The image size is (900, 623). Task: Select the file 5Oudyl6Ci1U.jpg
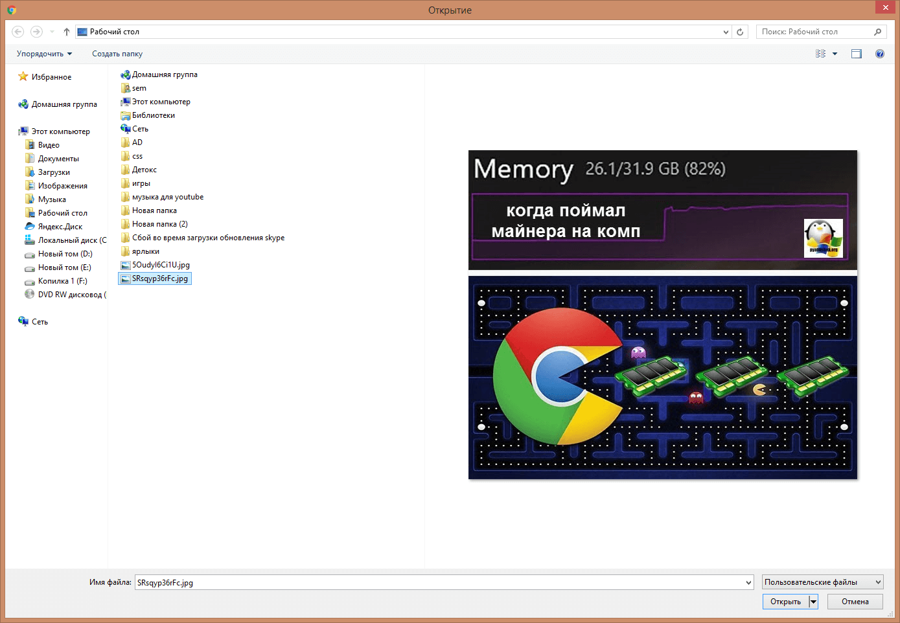[156, 265]
